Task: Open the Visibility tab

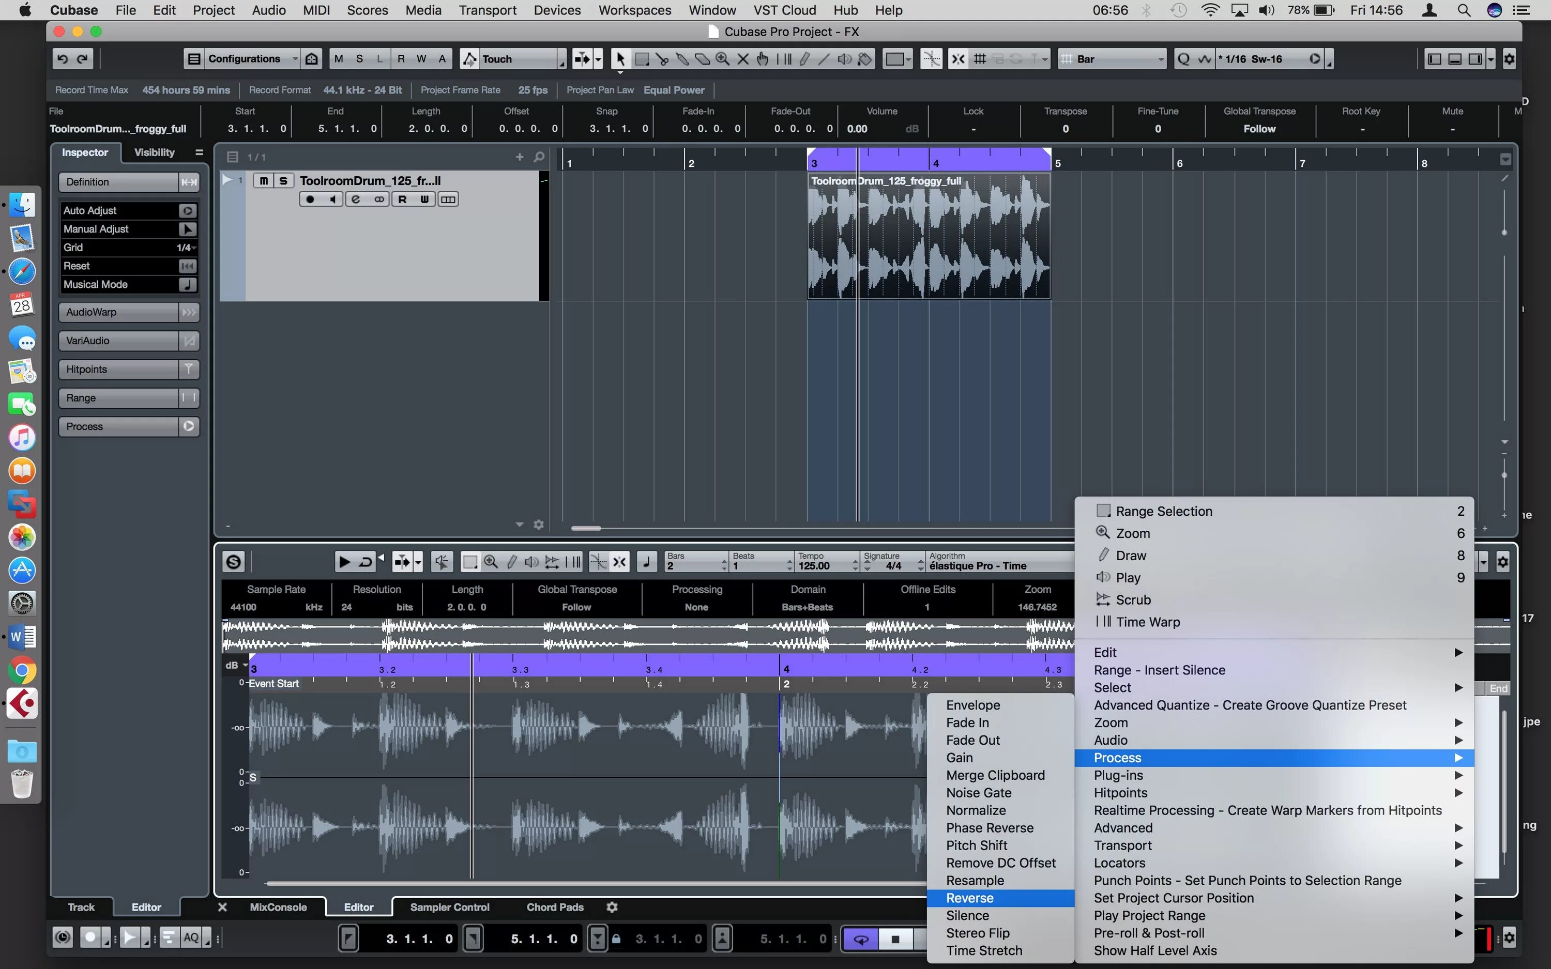Action: [x=154, y=152]
